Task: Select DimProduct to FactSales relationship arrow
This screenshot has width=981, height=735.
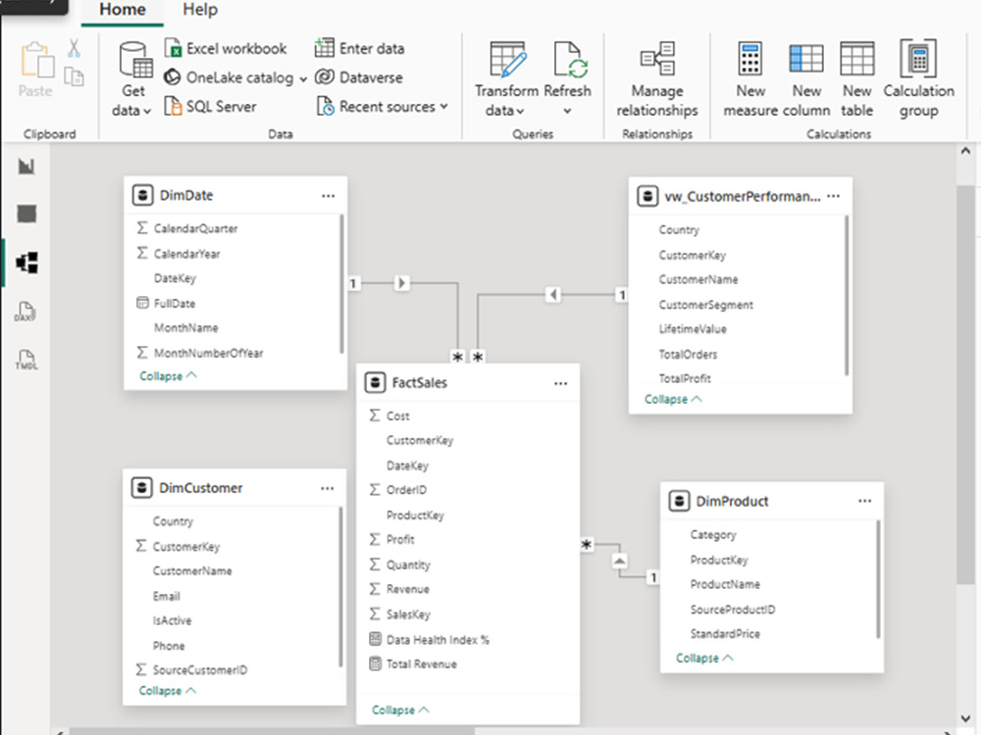Action: [619, 560]
